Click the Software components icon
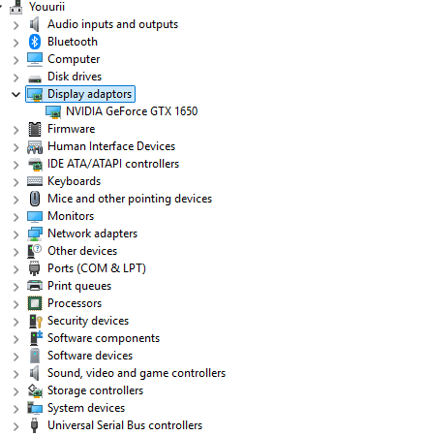The width and height of the screenshot is (426, 436). point(36,338)
